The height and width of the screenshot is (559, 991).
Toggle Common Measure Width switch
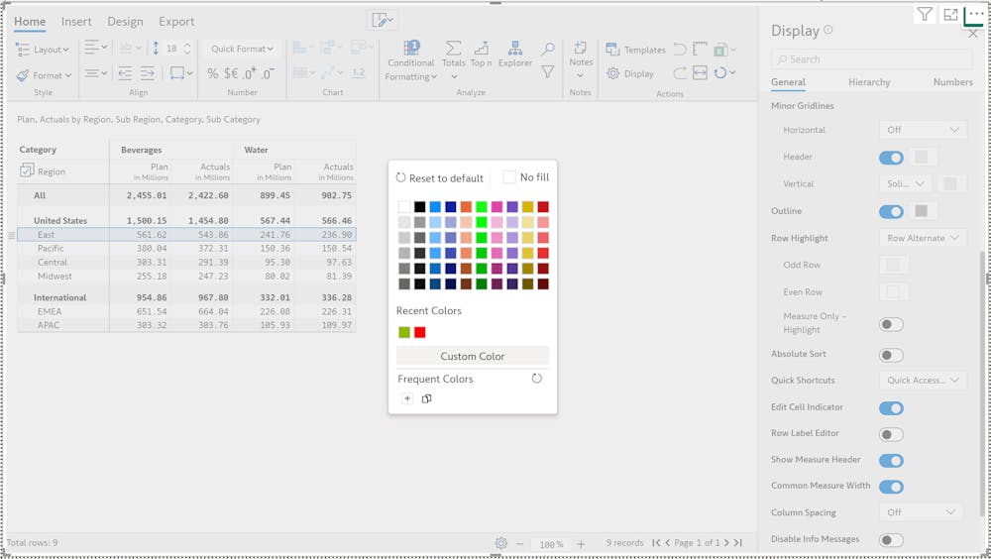891,487
